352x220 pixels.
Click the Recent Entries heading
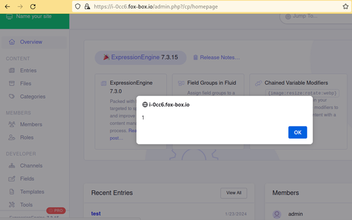point(112,193)
